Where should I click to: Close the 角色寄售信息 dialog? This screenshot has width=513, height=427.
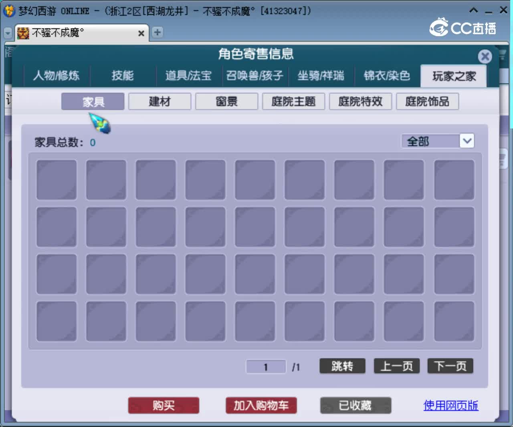tap(485, 56)
